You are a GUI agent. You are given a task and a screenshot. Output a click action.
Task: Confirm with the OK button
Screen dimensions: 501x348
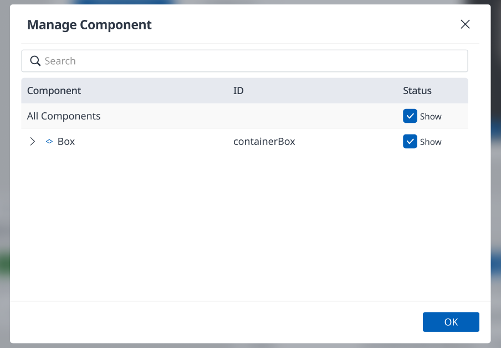click(x=451, y=322)
